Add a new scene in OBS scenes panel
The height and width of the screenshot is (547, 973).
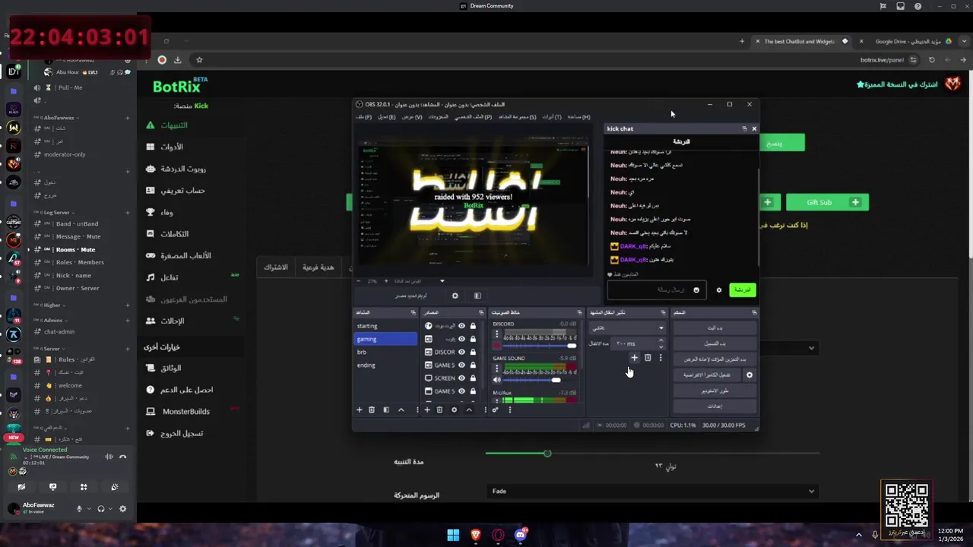tap(360, 409)
